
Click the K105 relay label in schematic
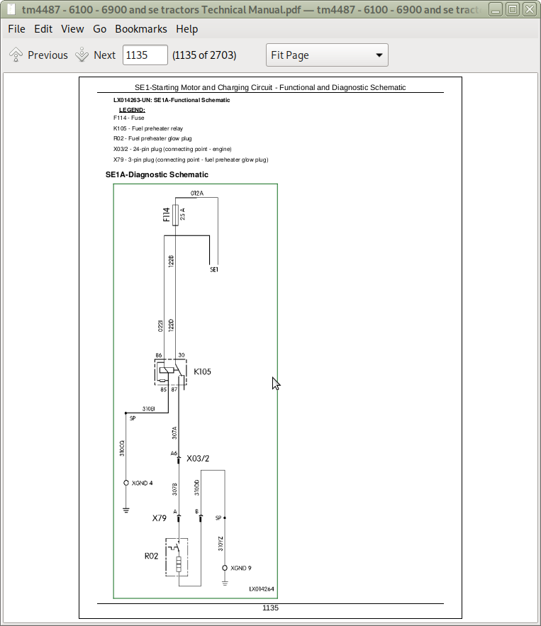pos(202,371)
